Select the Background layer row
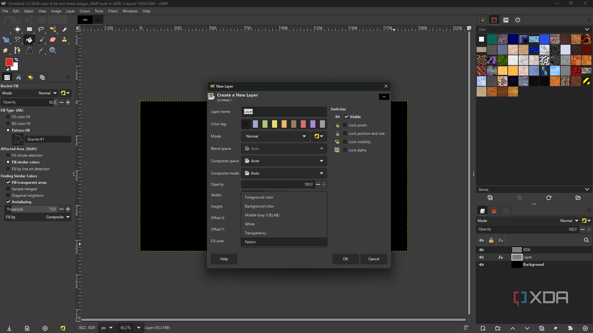This screenshot has height=333, width=593. (x=534, y=265)
